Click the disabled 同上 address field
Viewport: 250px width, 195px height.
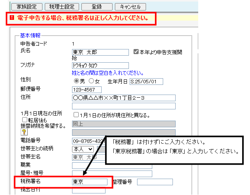124,124
